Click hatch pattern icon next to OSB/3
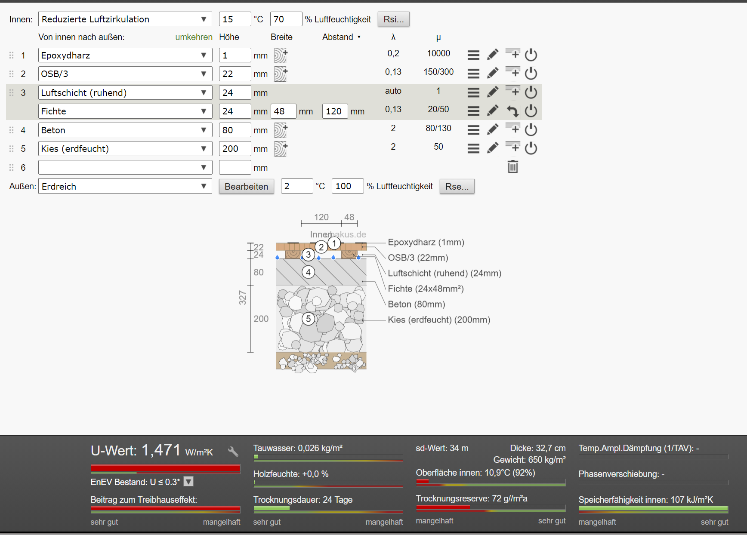This screenshot has width=747, height=535. [281, 74]
